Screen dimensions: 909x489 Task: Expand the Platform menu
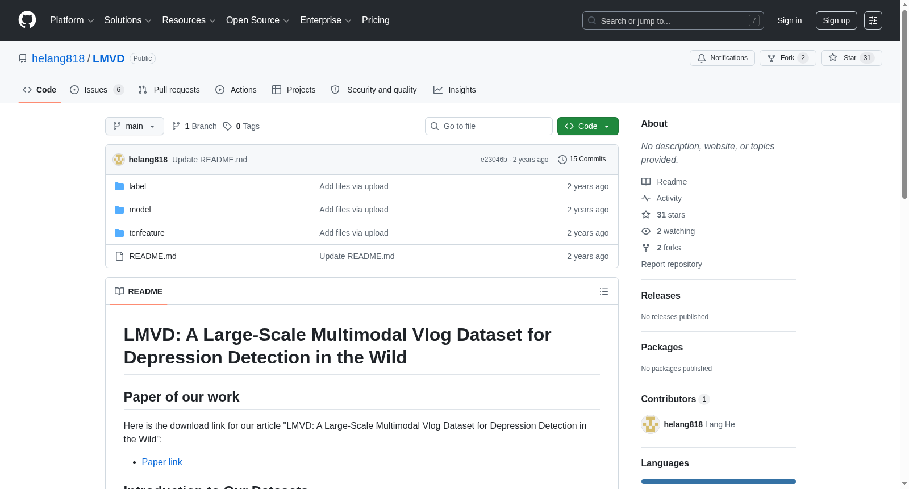tap(72, 20)
